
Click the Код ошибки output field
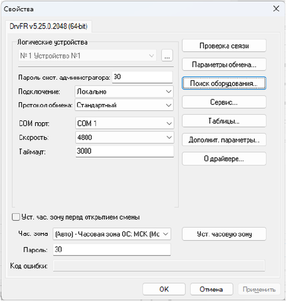(159, 266)
